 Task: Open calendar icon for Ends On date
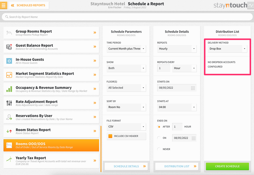pos(194,138)
